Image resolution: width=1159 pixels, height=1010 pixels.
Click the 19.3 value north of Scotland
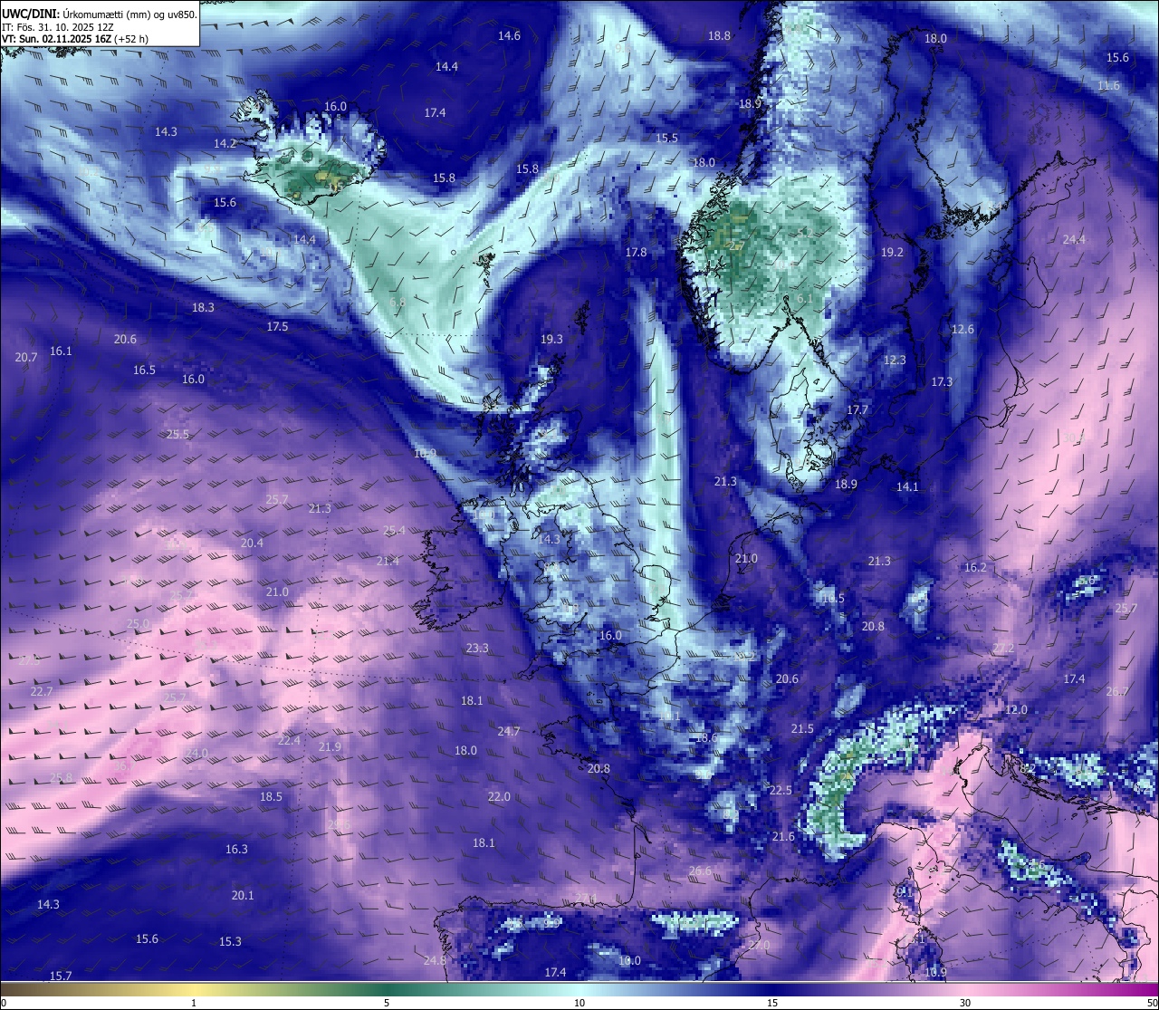[x=551, y=340]
